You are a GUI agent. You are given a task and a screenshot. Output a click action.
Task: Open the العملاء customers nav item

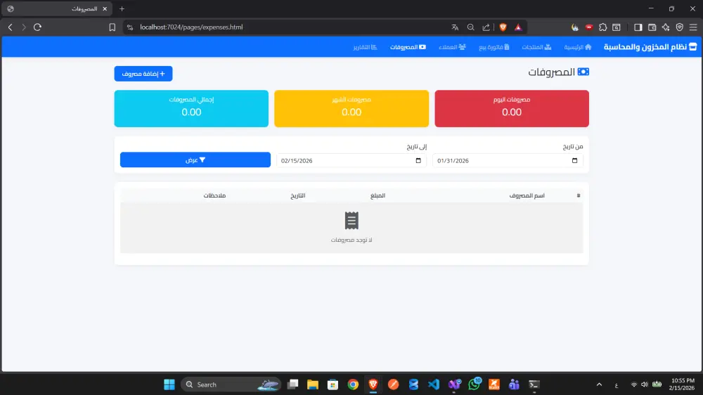pos(452,47)
